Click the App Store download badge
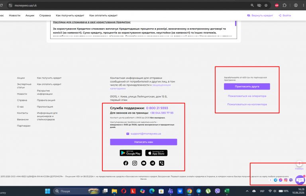 click(156, 153)
